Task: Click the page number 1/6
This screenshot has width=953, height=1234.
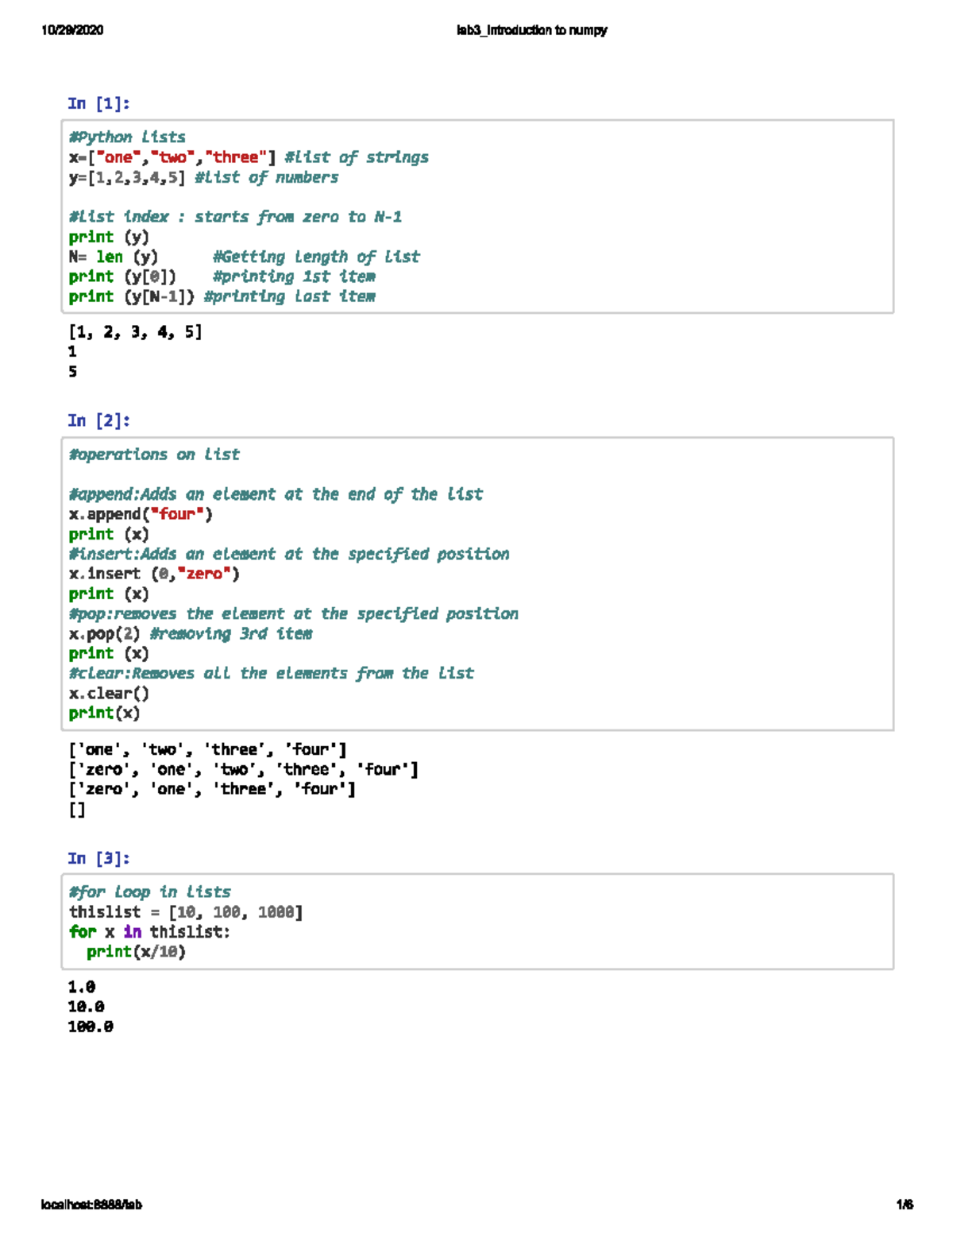Action: pyautogui.click(x=905, y=1205)
